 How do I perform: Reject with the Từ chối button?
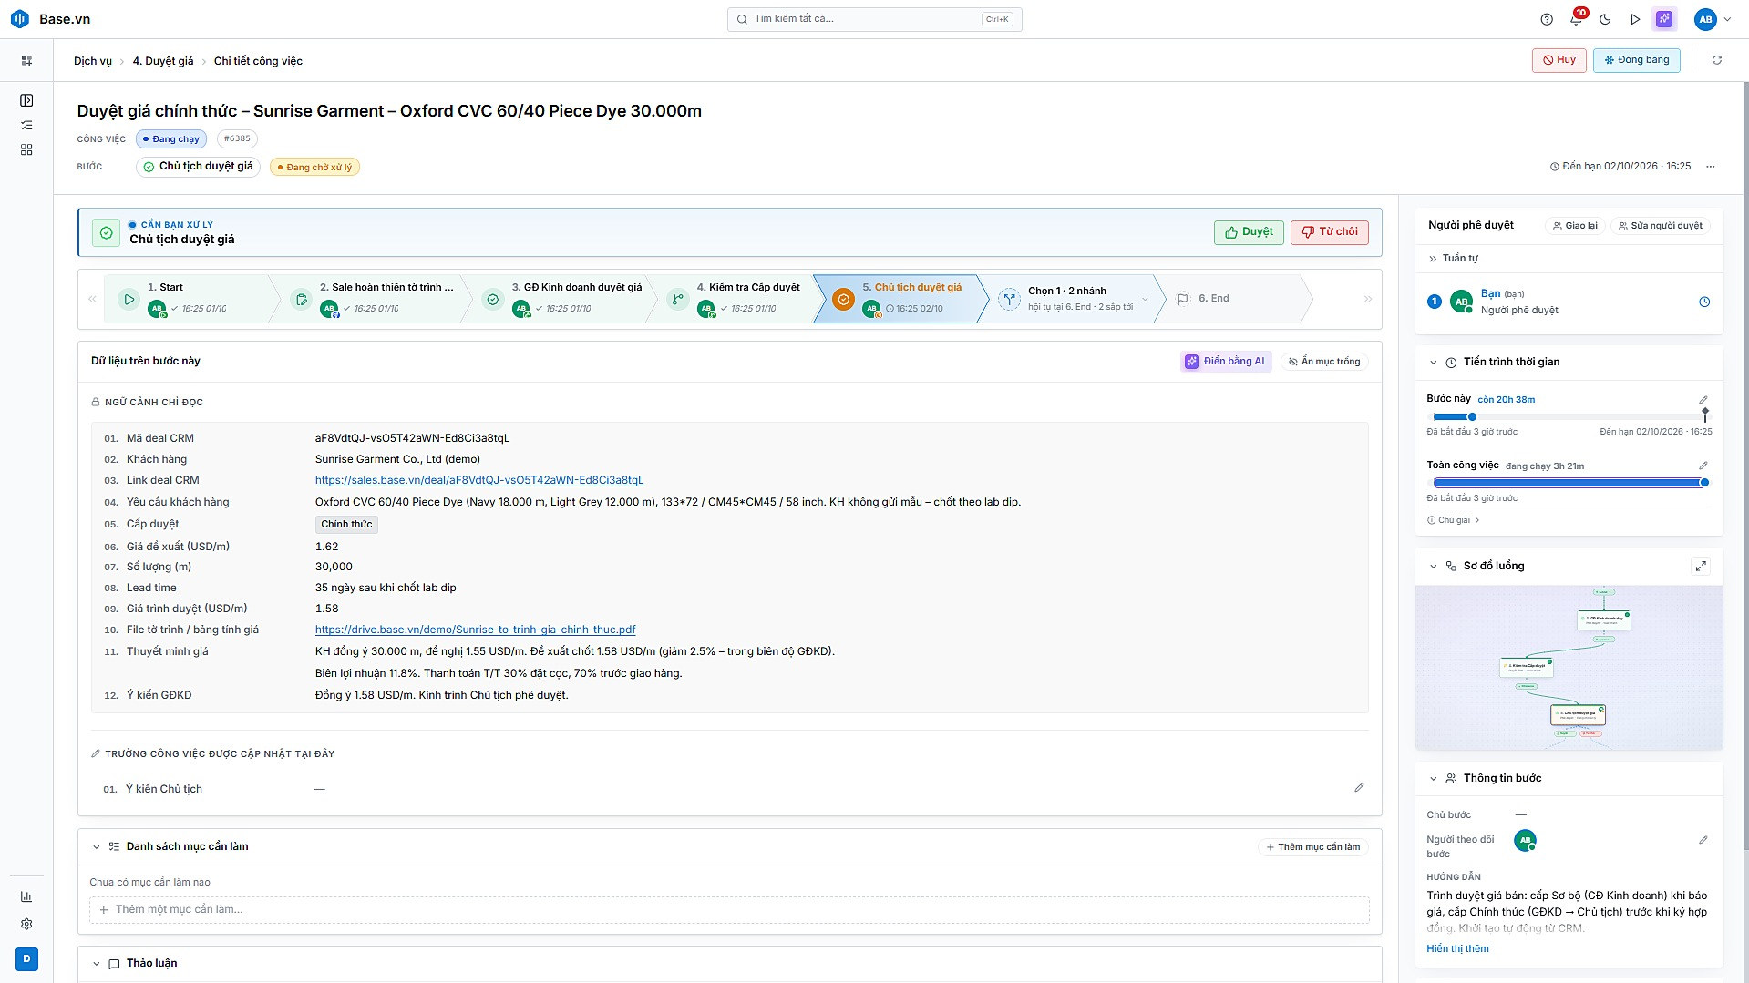pyautogui.click(x=1330, y=232)
